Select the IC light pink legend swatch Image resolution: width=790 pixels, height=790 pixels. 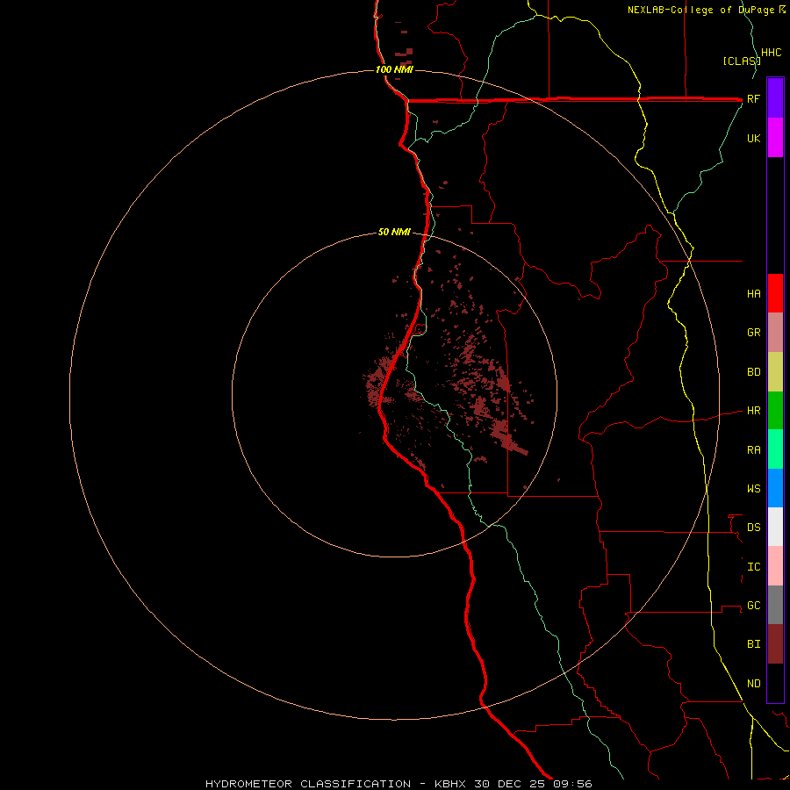[x=775, y=566]
